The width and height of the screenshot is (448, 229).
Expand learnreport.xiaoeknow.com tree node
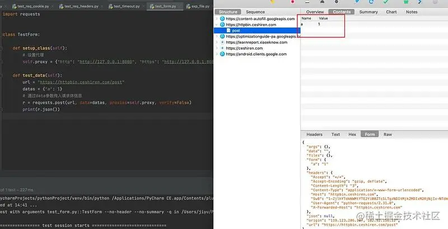tap(217, 42)
